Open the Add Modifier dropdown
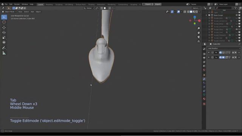This screenshot has width=242, height=136. tap(224, 48)
